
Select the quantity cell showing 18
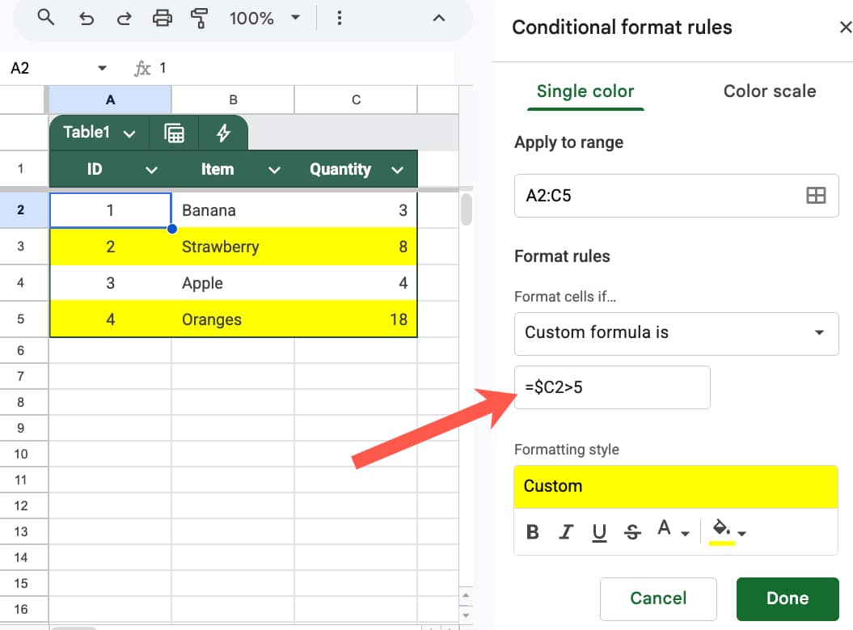[x=356, y=319]
